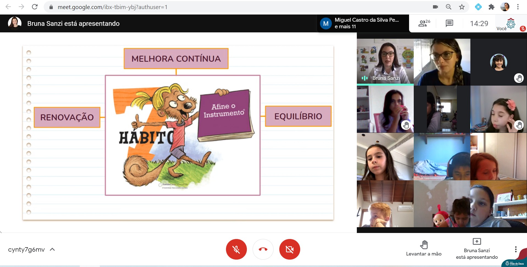Open the Chrome profile avatar menu
The width and height of the screenshot is (527, 267).
click(505, 7)
